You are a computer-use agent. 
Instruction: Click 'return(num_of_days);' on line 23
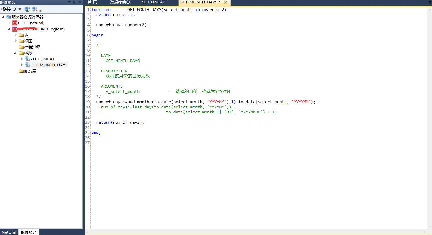coord(120,122)
